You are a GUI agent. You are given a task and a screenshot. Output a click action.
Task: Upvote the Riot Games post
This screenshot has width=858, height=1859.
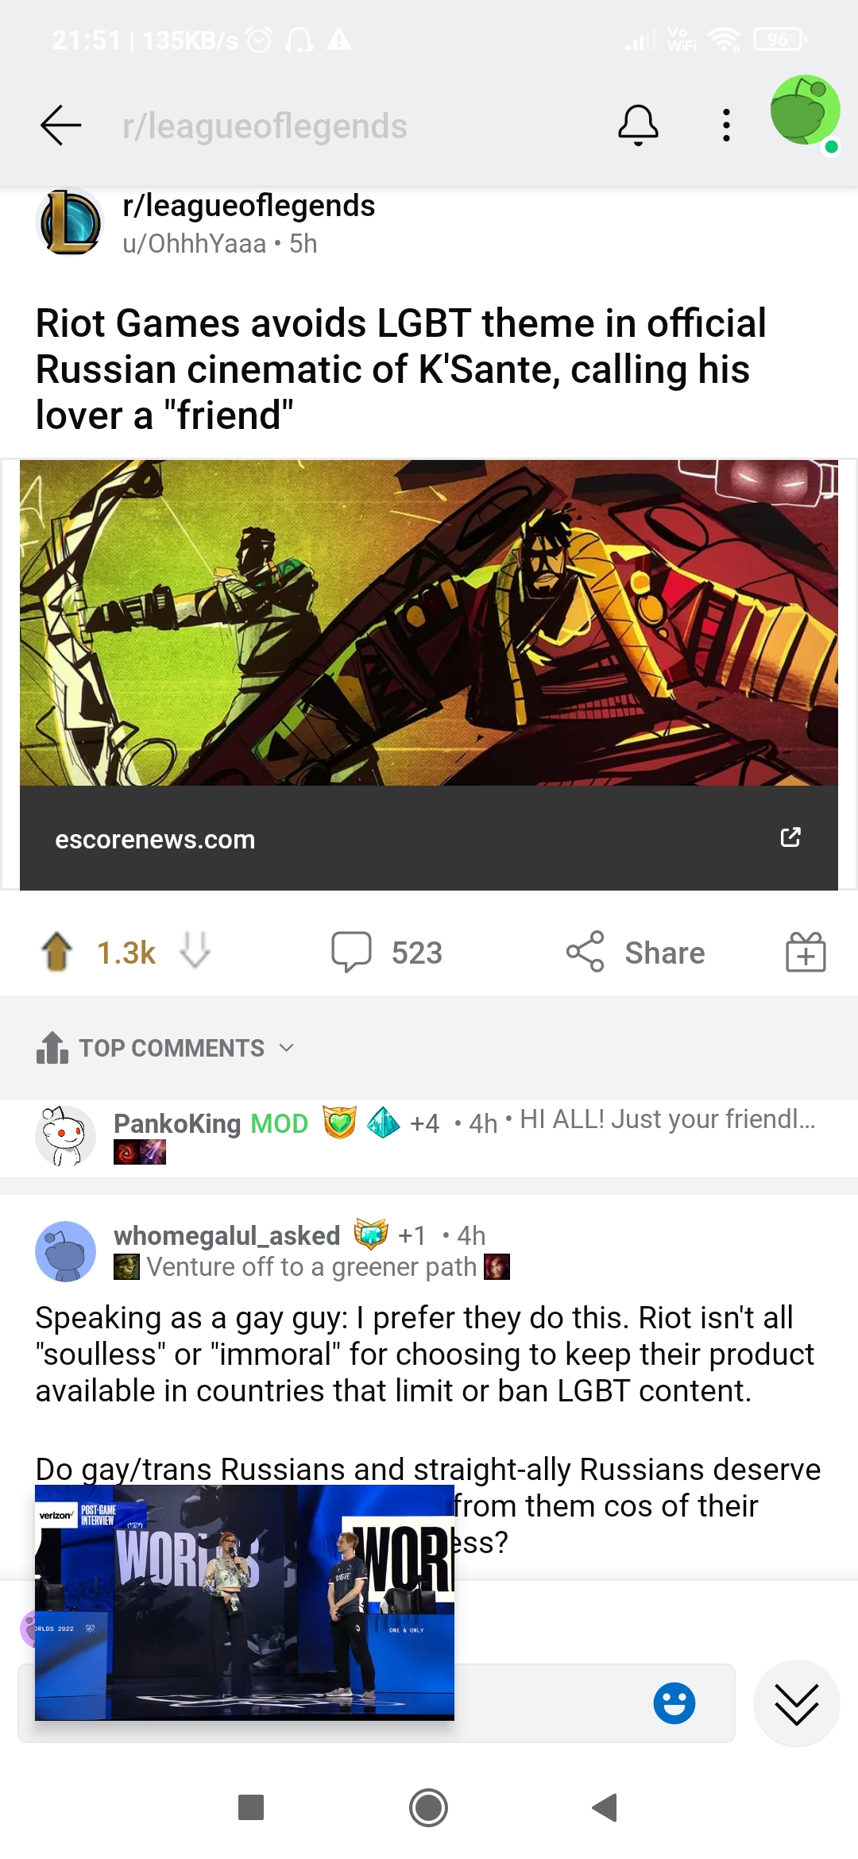pyautogui.click(x=56, y=952)
